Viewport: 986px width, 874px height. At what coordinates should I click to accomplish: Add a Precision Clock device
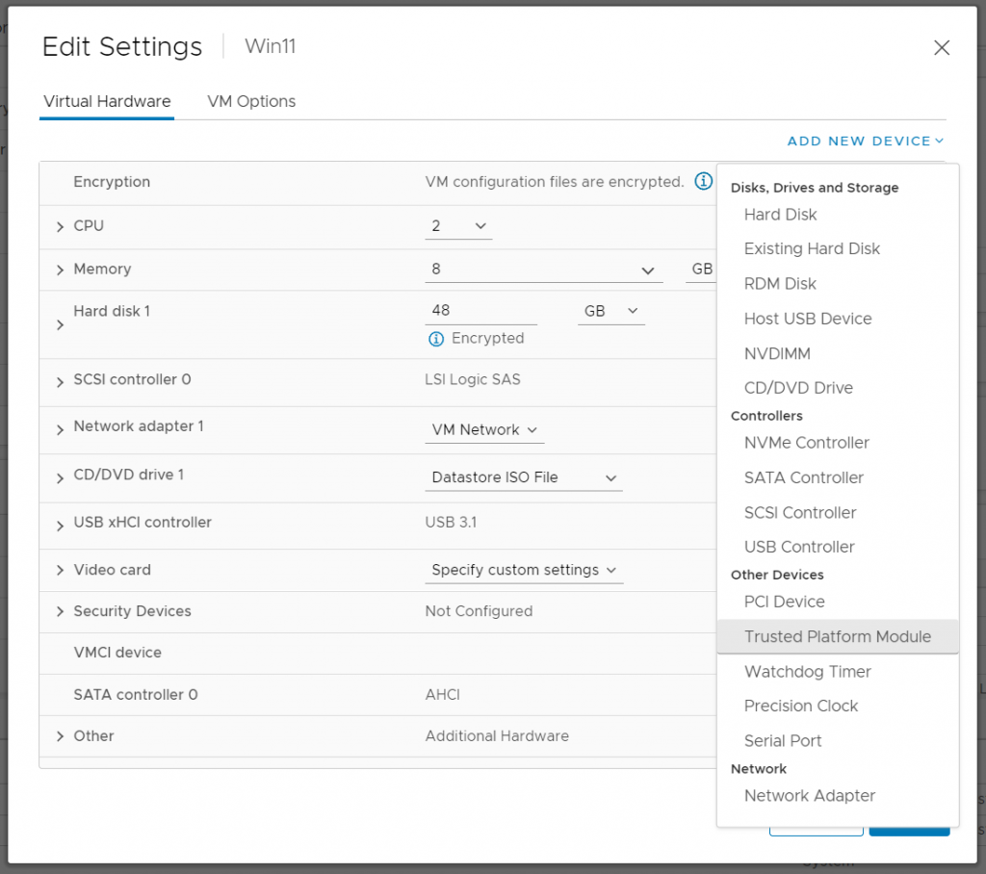click(800, 706)
